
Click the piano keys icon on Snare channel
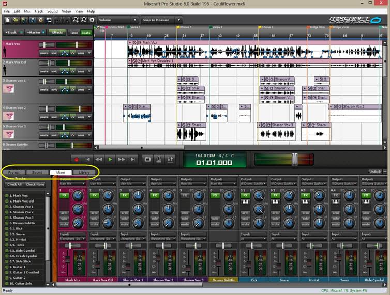pyautogui.click(x=275, y=202)
